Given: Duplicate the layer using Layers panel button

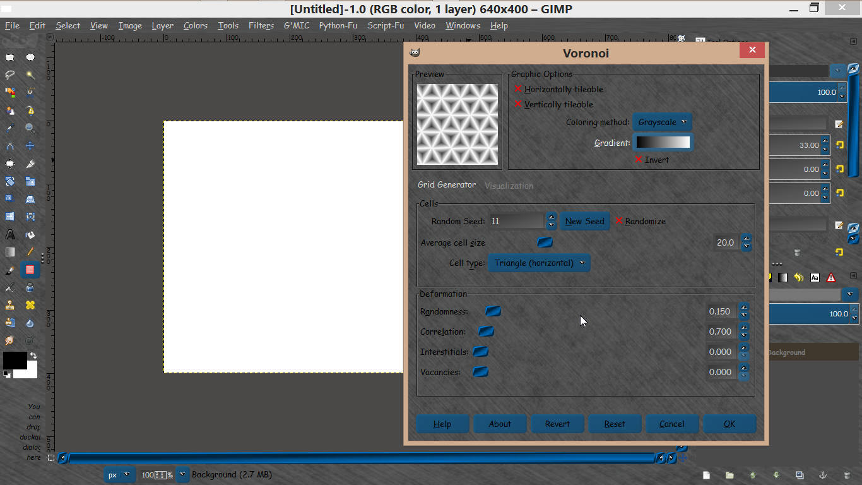Looking at the screenshot, I should [800, 475].
